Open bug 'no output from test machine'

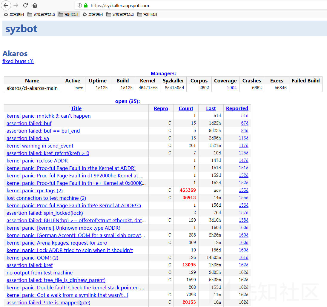tap(40, 273)
